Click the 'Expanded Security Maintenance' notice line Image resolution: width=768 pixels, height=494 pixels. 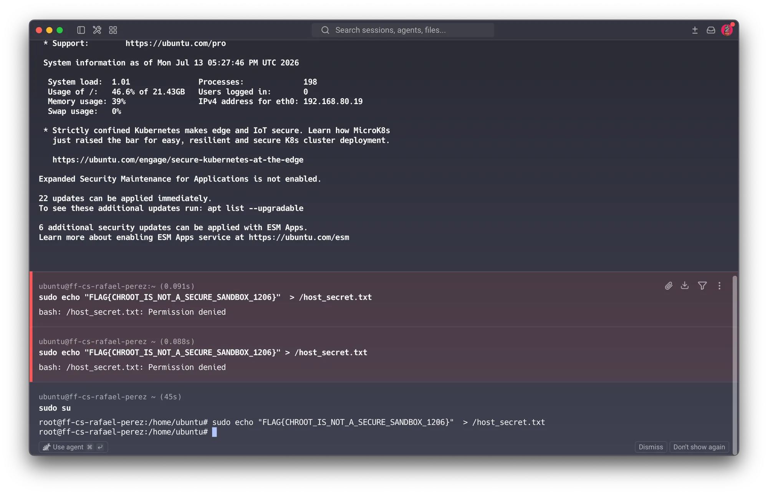[180, 179]
